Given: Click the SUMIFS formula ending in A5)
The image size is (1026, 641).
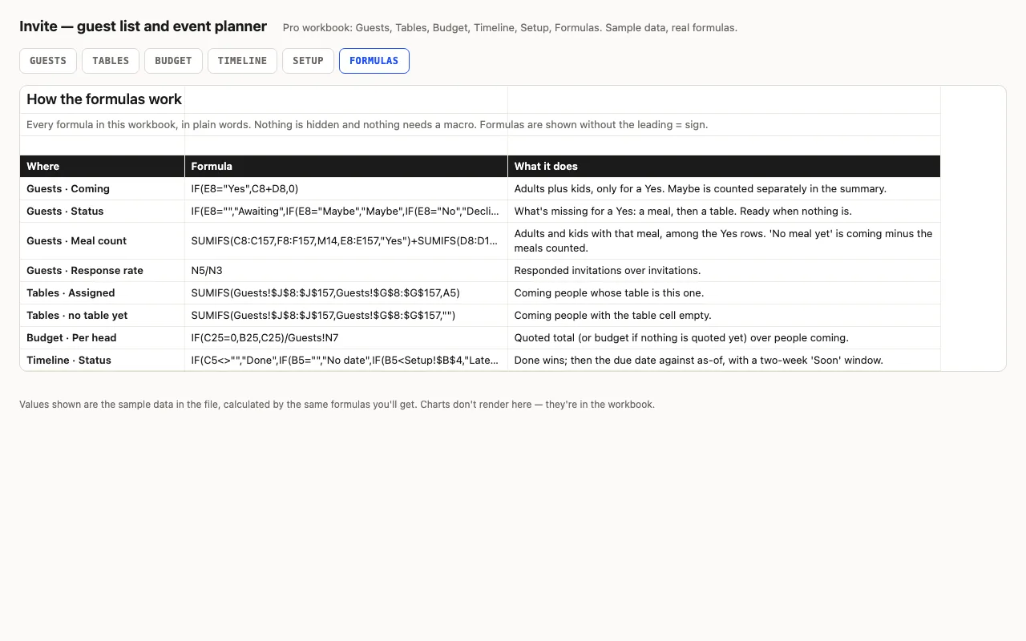Looking at the screenshot, I should point(346,293).
